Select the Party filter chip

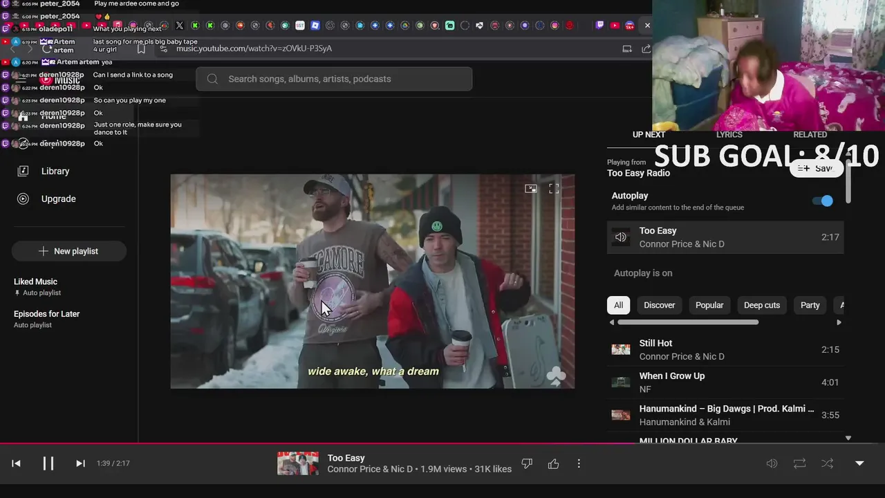(x=810, y=305)
